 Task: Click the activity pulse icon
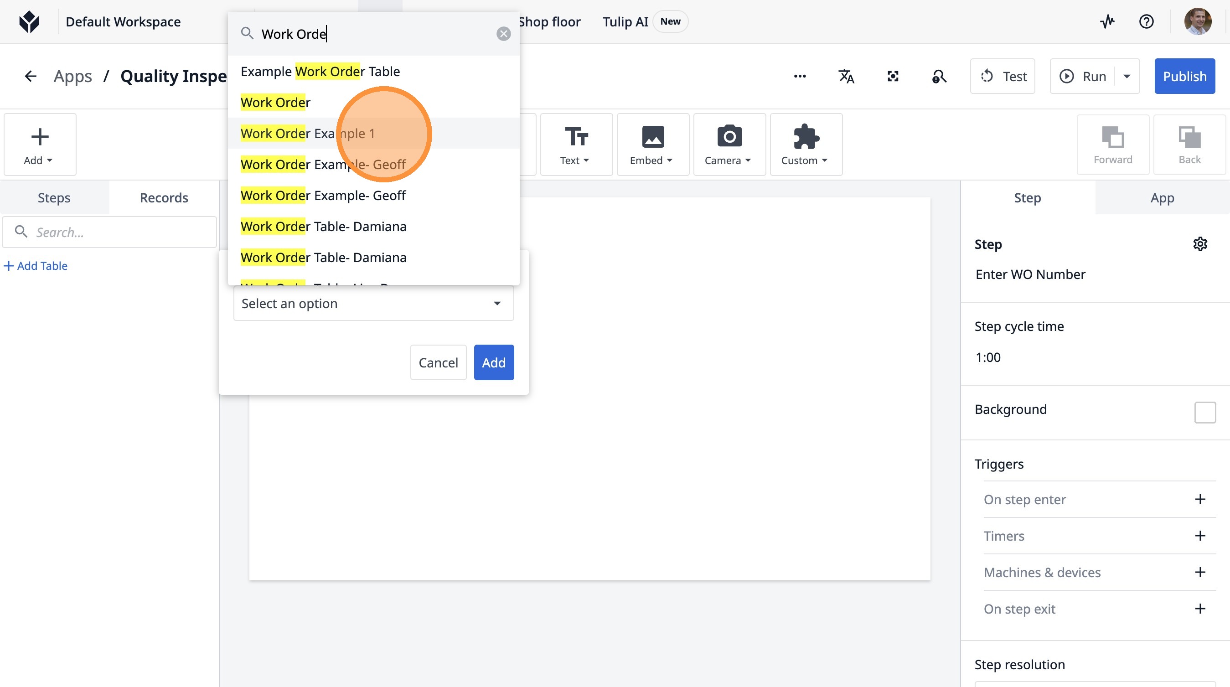[x=1107, y=21]
